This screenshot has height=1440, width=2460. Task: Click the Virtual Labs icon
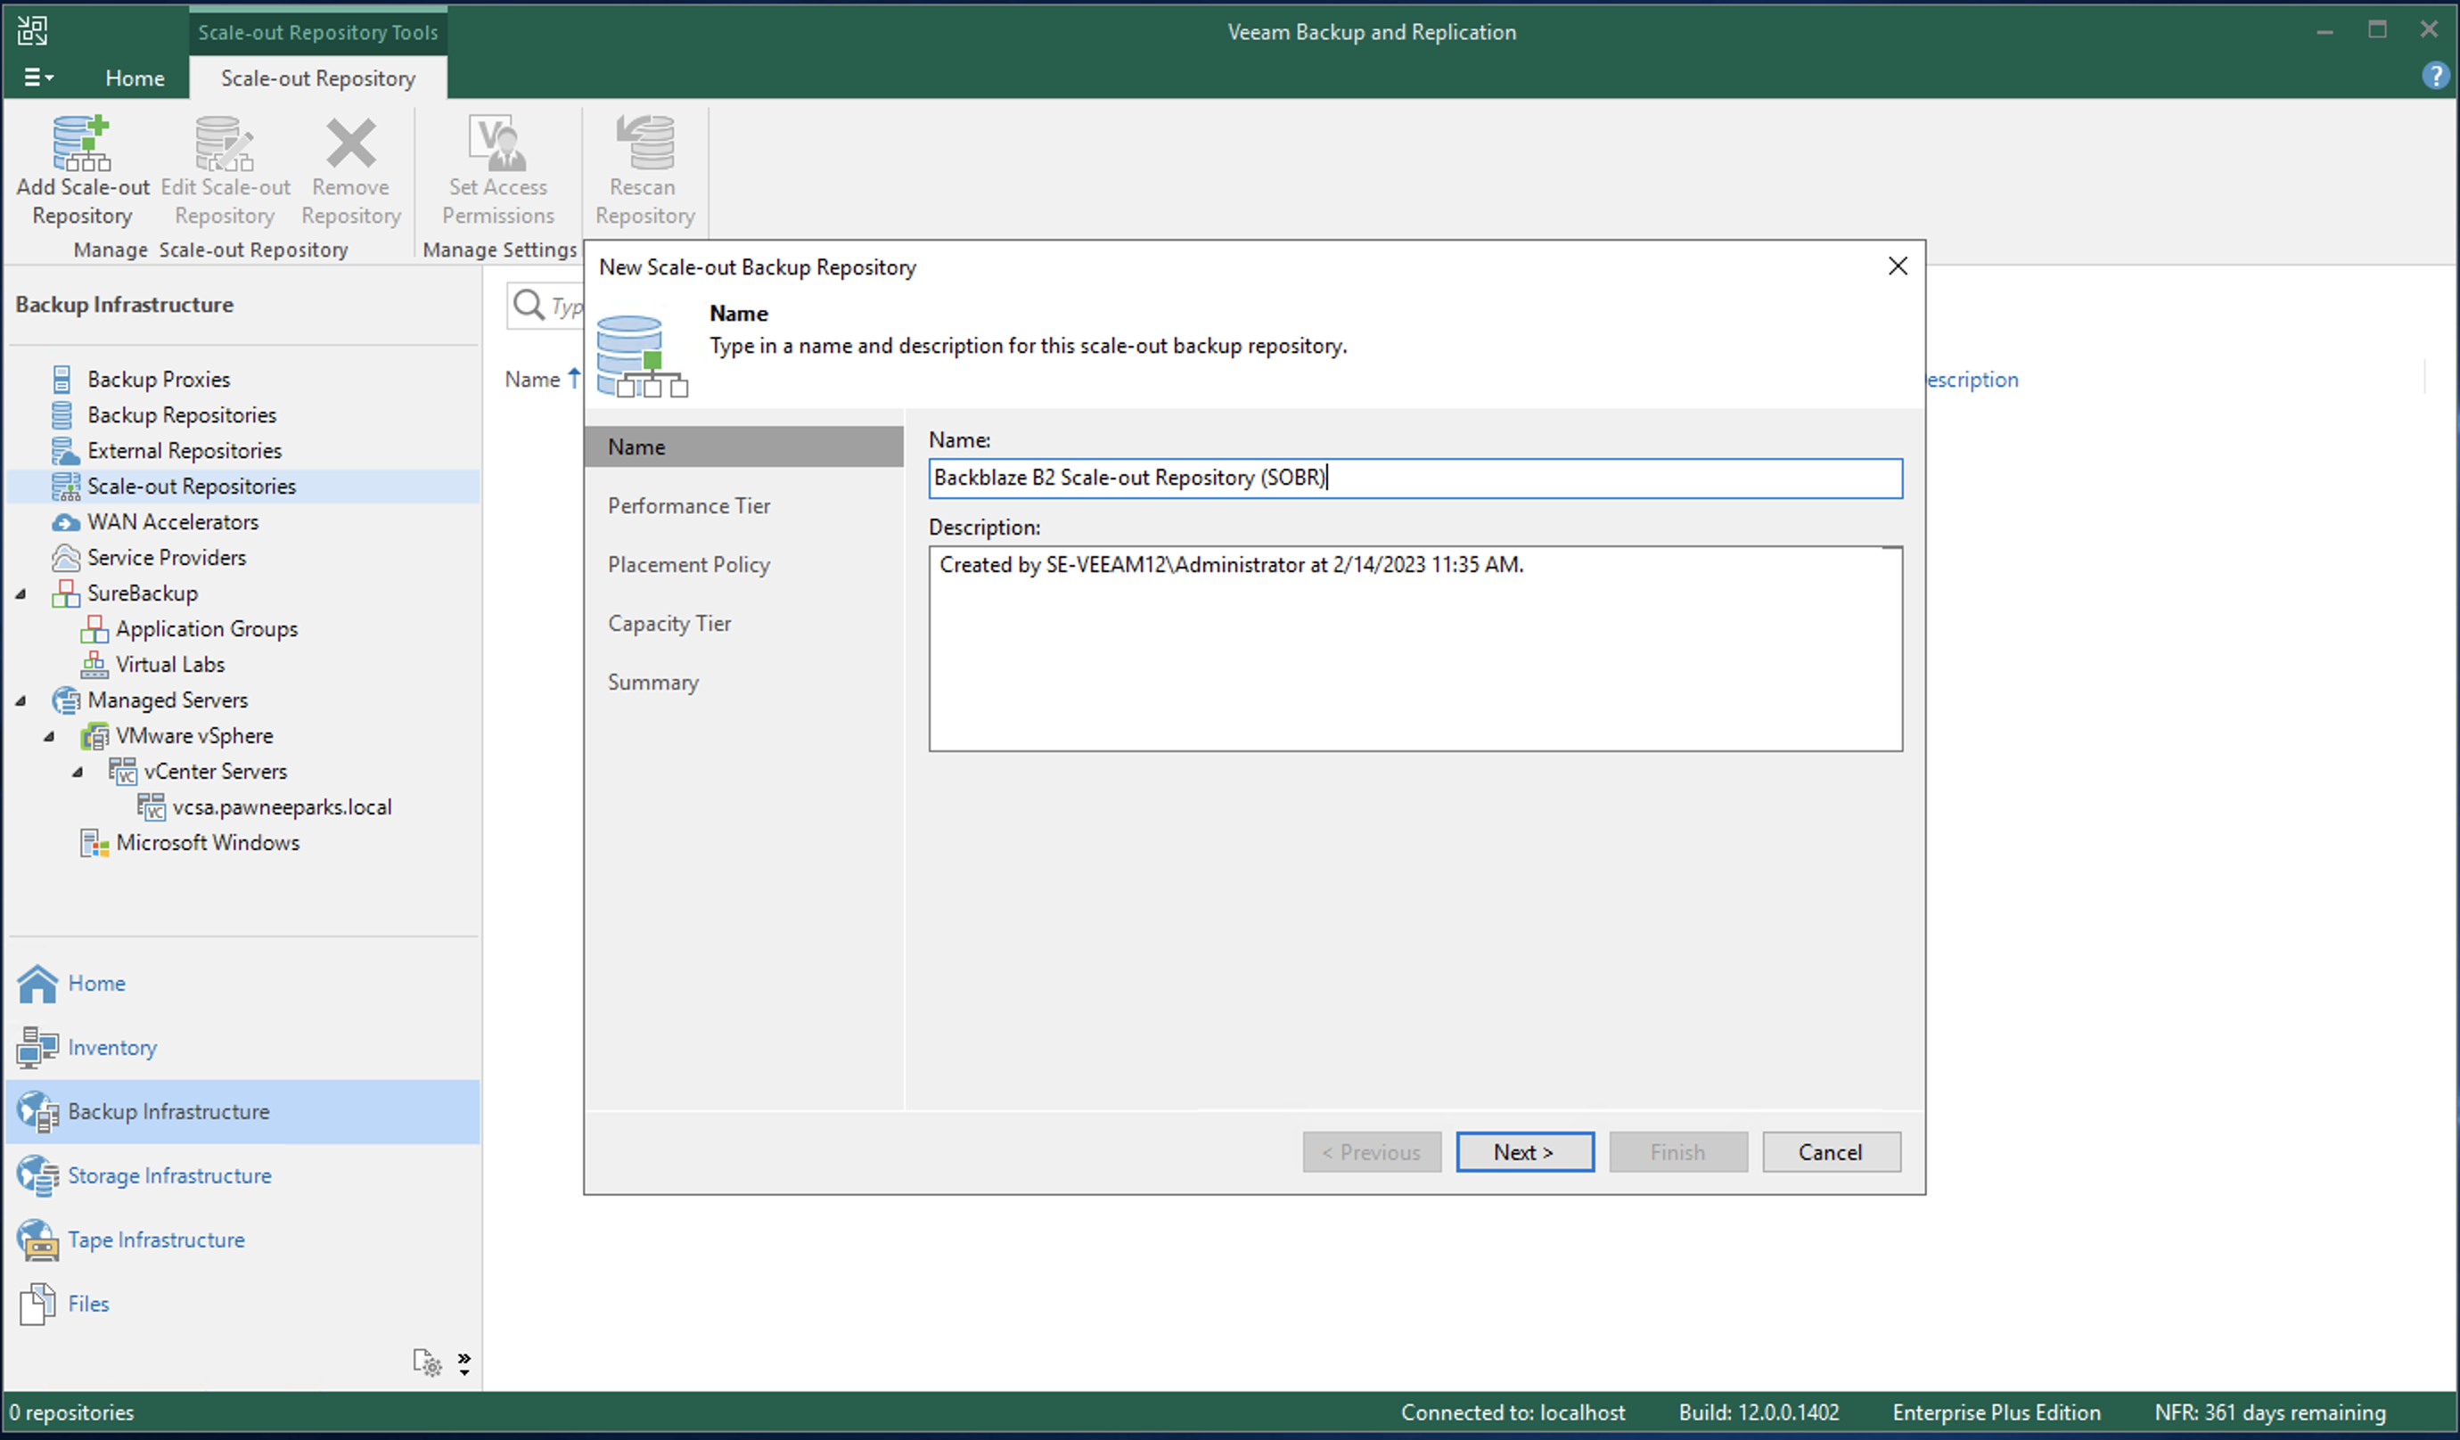(x=94, y=665)
